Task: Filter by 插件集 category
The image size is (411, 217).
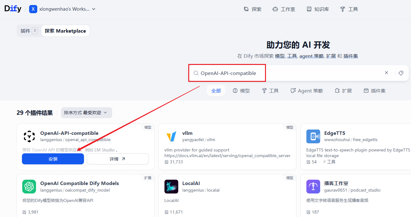Action: pyautogui.click(x=374, y=91)
